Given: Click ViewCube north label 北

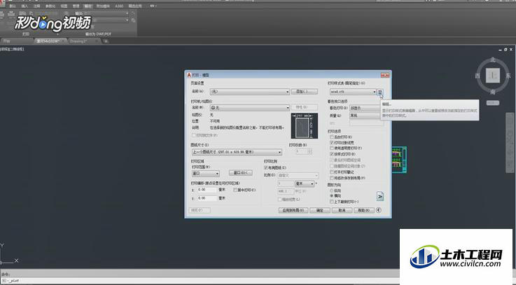Looking at the screenshot, I should 493,60.
